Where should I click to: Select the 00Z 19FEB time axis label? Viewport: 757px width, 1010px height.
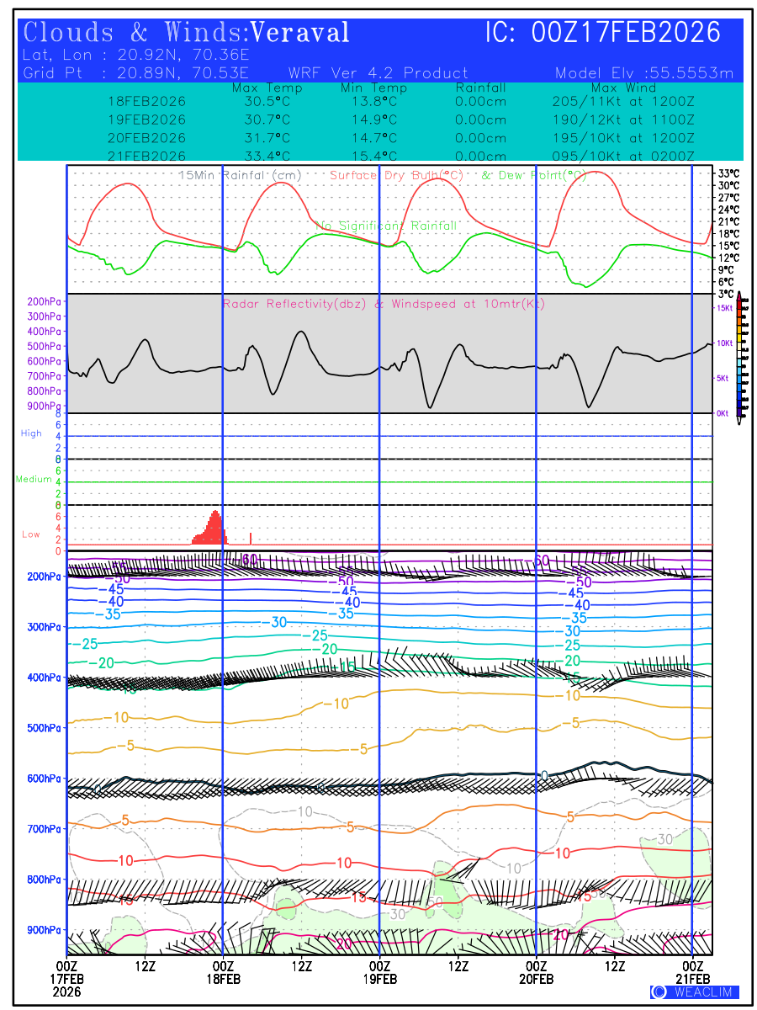pos(379,972)
